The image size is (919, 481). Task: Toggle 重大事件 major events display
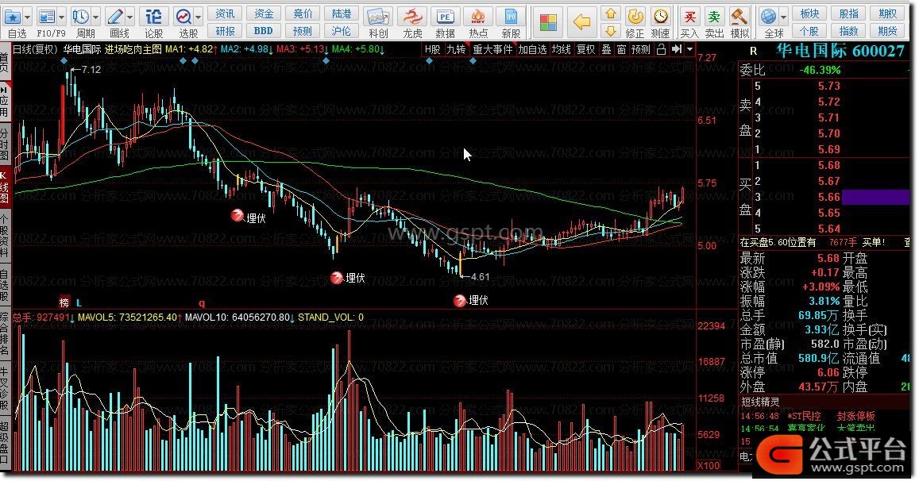pyautogui.click(x=492, y=50)
